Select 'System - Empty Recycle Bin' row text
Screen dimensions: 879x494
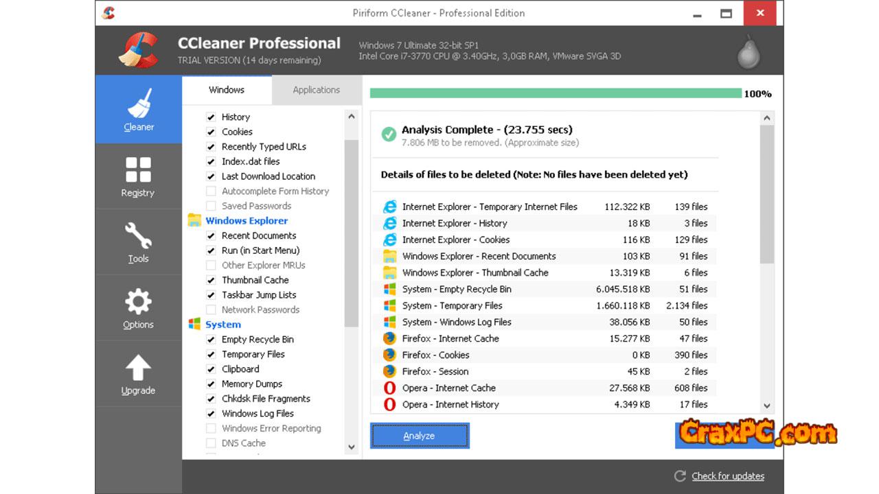[x=457, y=289]
